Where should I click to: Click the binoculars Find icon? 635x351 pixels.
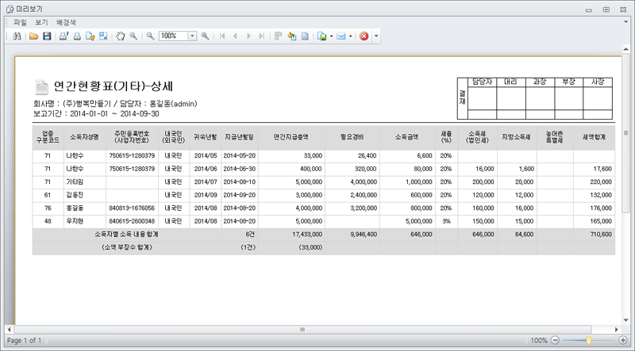click(17, 36)
